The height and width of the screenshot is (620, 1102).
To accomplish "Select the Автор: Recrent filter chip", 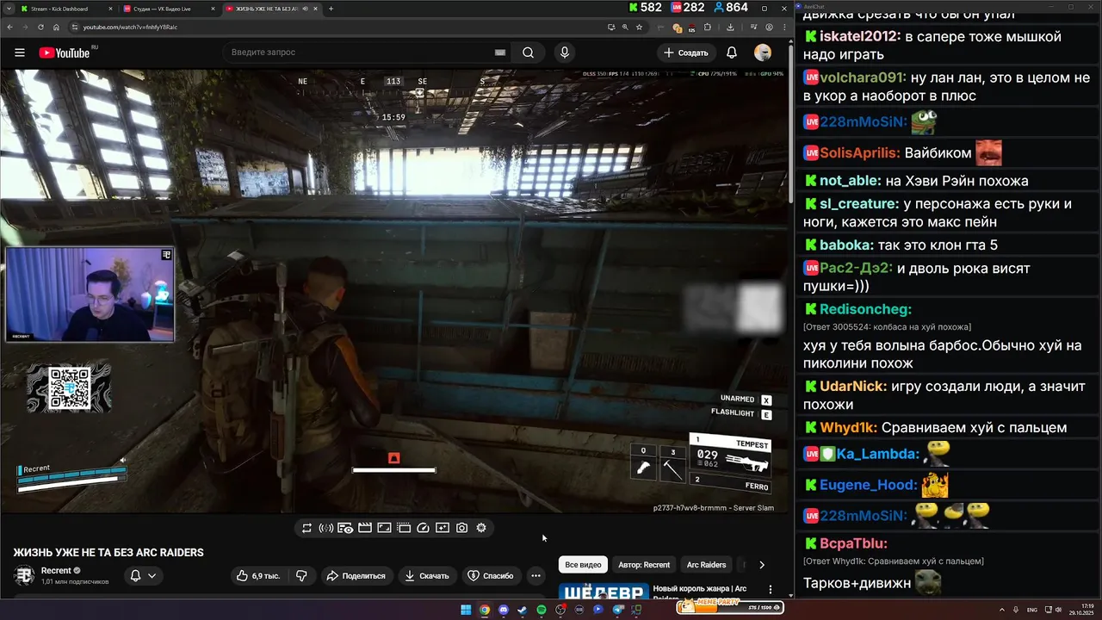I will (644, 565).
